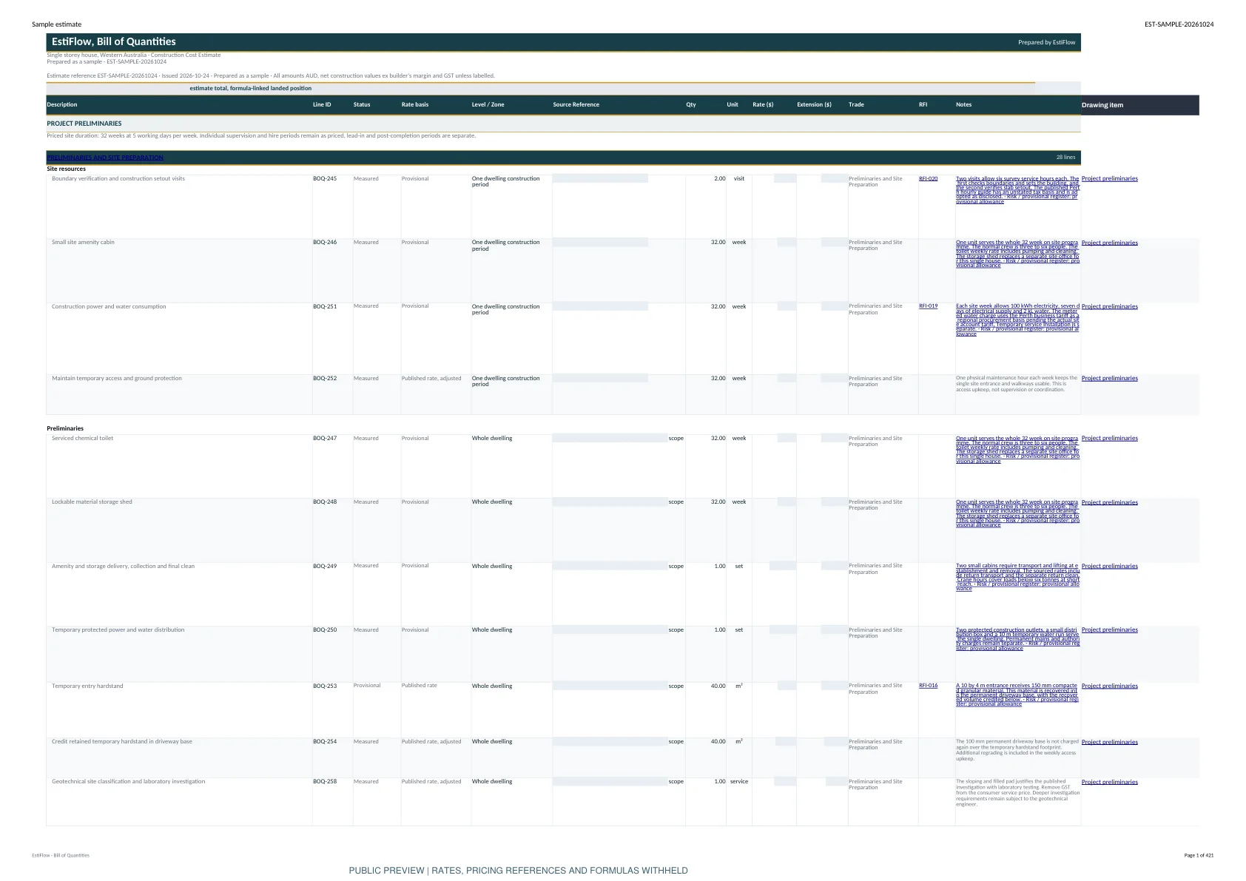Screen dimensions: 1246x881
Task: Click the "Line ID" column header
Action: [322, 104]
